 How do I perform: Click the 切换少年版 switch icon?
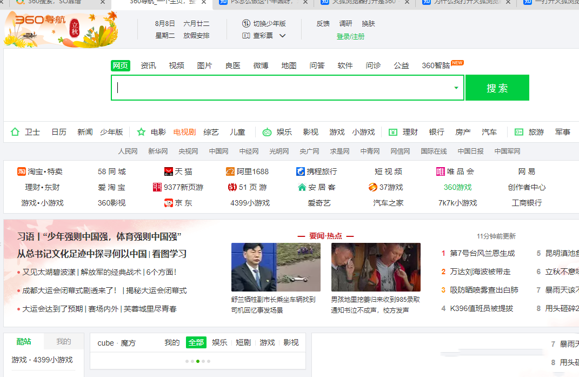click(x=246, y=24)
